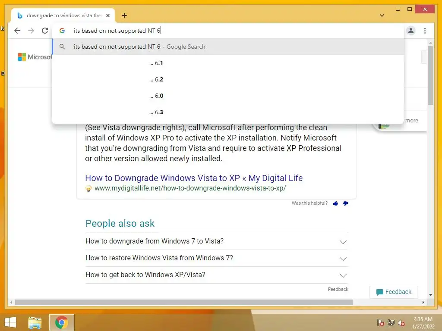Choose 'its based on not supported NT 6 - Google Search' suggestion

coord(228,47)
